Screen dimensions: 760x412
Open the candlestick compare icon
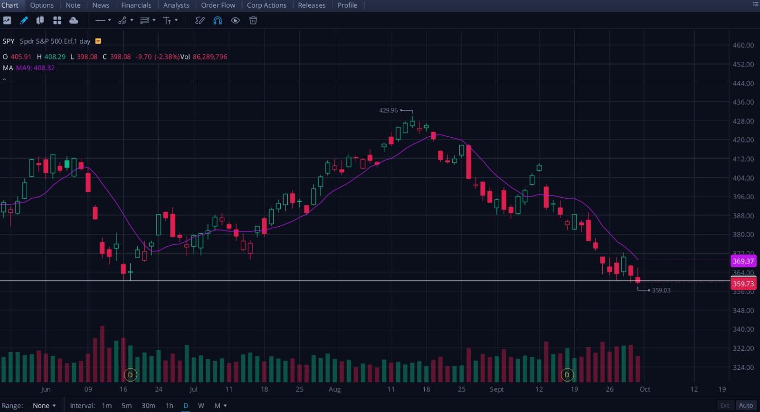click(40, 20)
